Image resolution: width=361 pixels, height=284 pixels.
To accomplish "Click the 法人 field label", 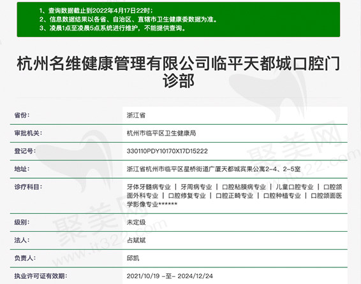I will [22, 240].
